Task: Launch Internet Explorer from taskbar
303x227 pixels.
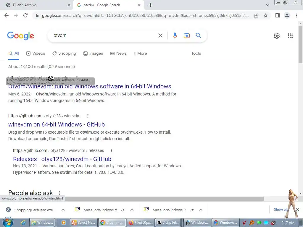Action: click(23, 223)
